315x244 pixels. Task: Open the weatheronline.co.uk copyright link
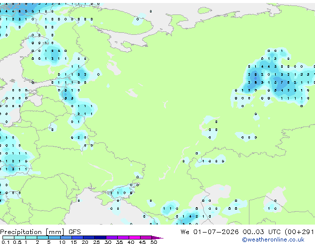pyautogui.click(x=273, y=240)
